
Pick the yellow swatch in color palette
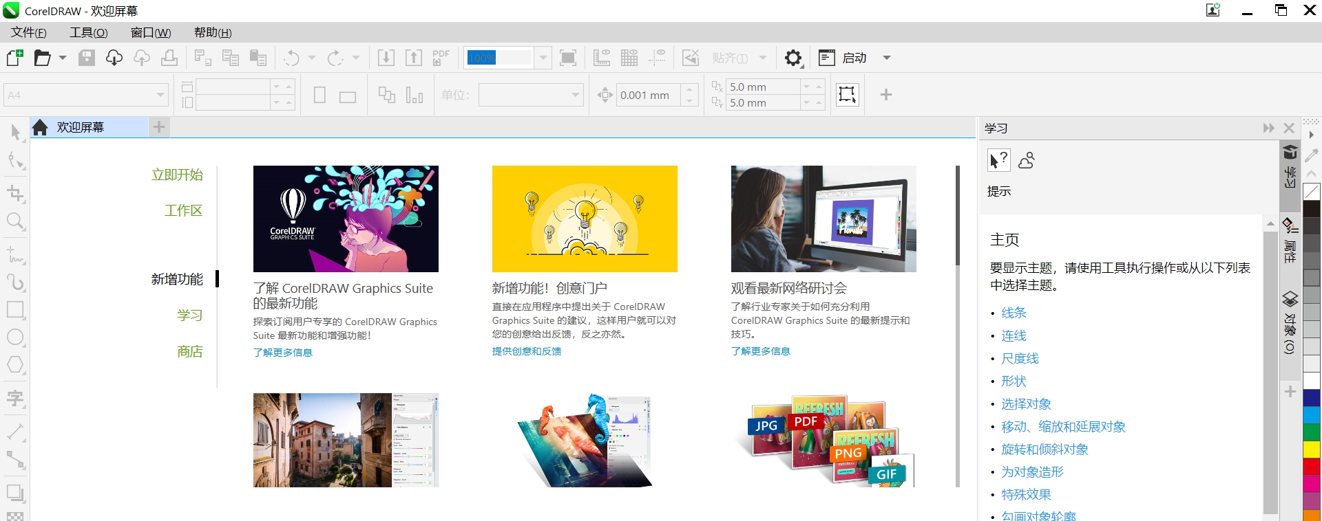coord(1312,450)
